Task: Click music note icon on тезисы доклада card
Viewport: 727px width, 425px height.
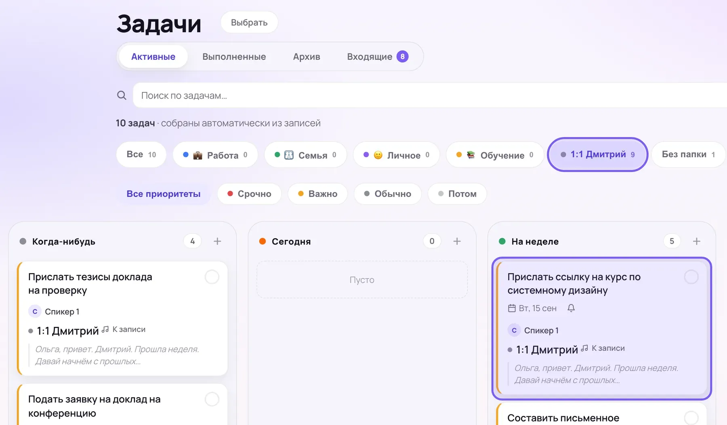Action: 105,329
